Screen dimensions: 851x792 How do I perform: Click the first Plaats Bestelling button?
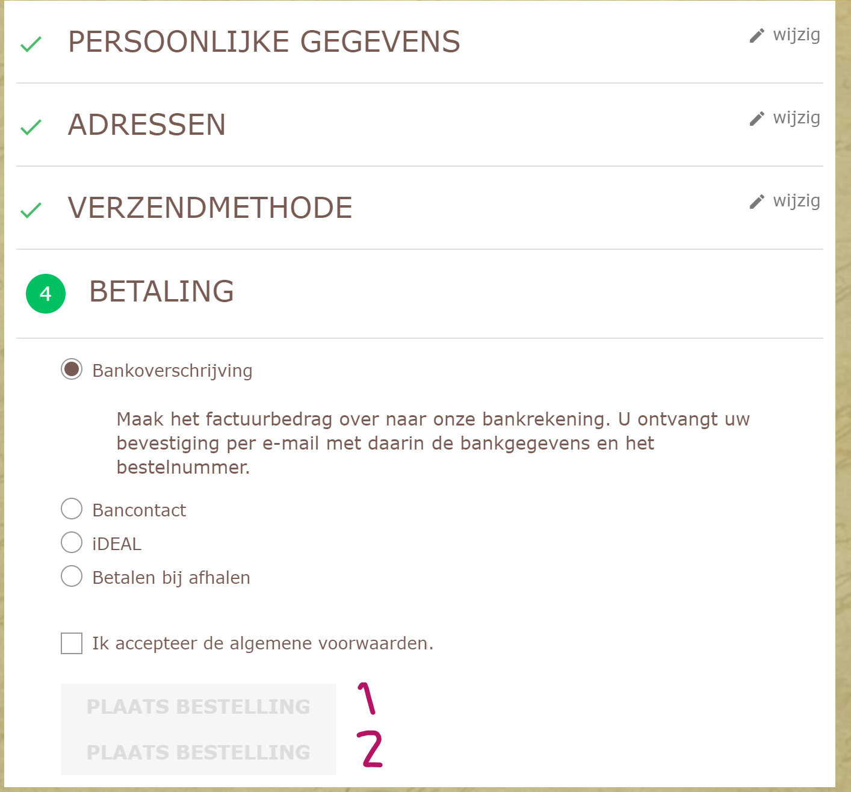pos(198,707)
